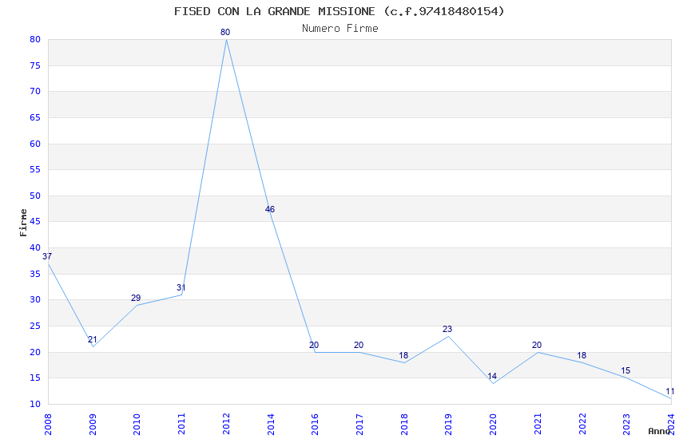
Task: Click the y-axis value 50
Action: (35, 196)
